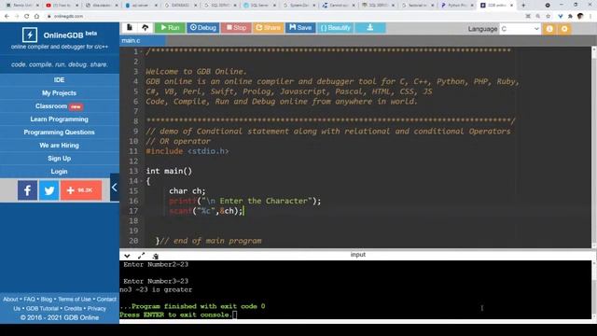Open a new browser tab with the plus
The image size is (597, 336).
coord(523,6)
